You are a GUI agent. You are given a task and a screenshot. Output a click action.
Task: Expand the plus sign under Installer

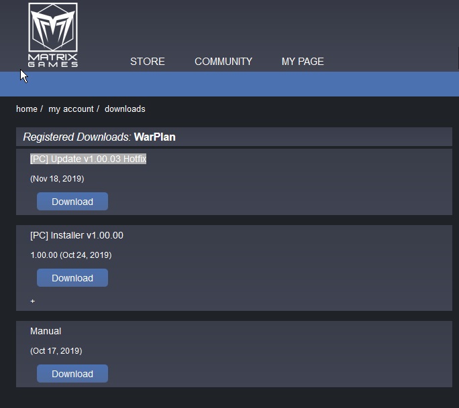[x=32, y=301]
